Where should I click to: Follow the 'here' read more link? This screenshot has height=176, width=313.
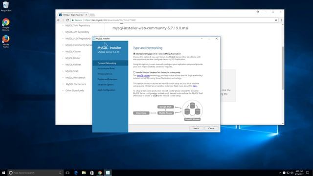(x=195, y=86)
